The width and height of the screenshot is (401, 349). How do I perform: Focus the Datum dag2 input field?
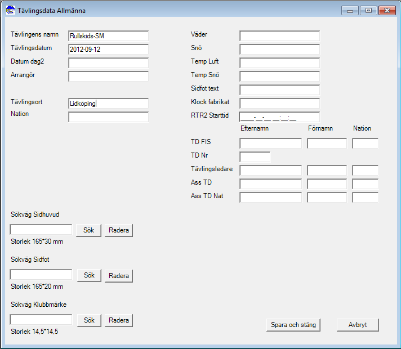tap(109, 63)
